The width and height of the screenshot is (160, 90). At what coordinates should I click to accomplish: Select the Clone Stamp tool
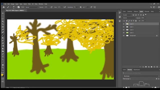3,38
